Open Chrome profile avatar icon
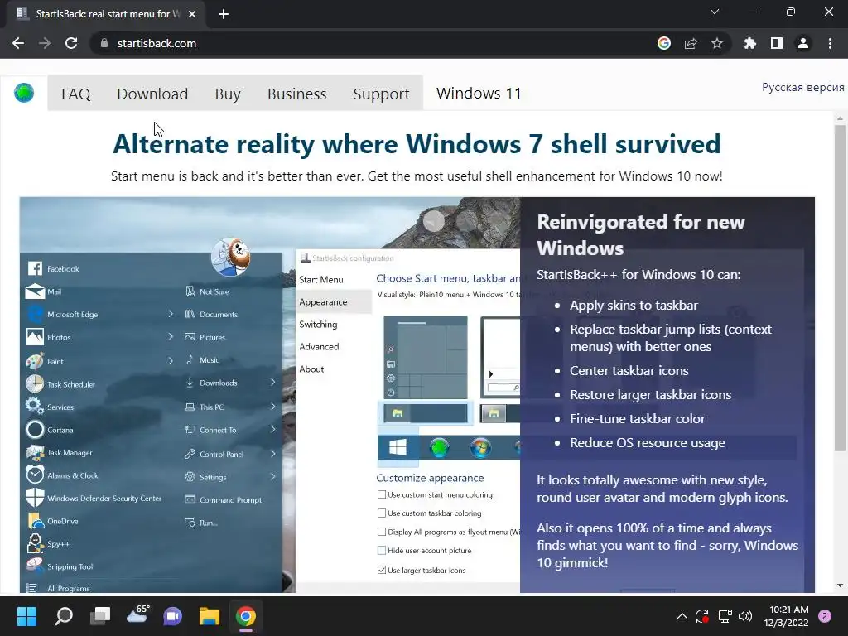The image size is (848, 636). (x=803, y=43)
